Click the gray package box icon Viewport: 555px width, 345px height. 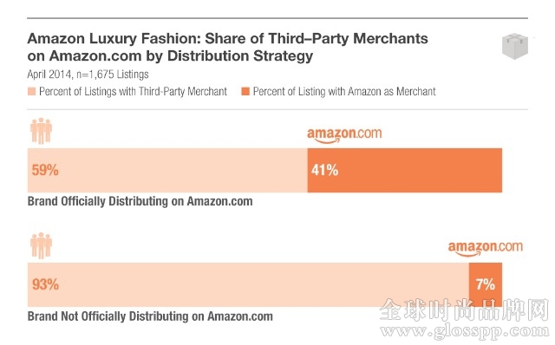[x=515, y=46]
